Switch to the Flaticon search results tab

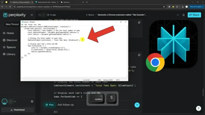47,2
